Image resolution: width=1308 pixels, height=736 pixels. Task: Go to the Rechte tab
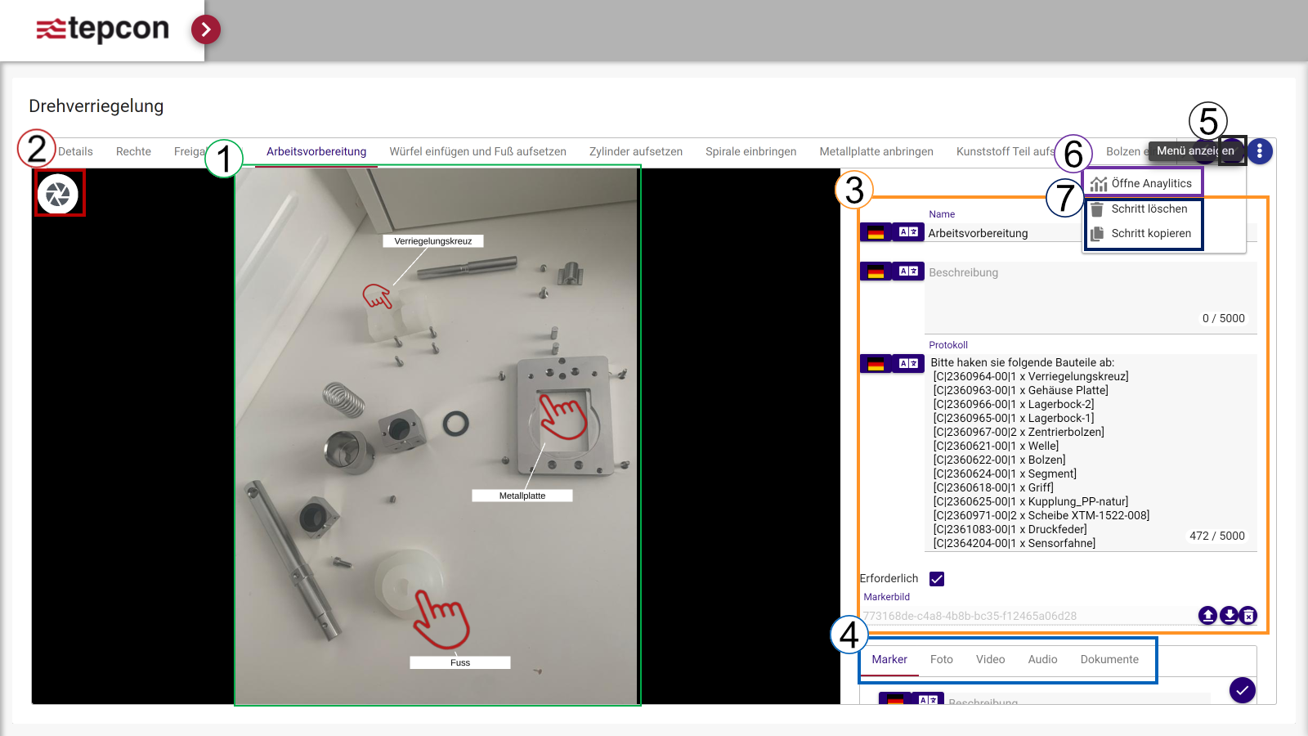pyautogui.click(x=133, y=151)
